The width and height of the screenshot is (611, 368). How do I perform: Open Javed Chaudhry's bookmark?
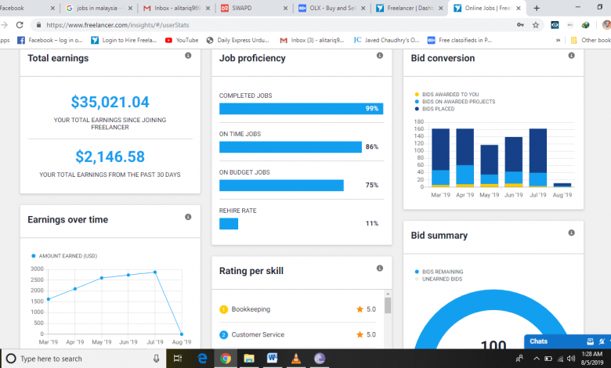tap(386, 40)
